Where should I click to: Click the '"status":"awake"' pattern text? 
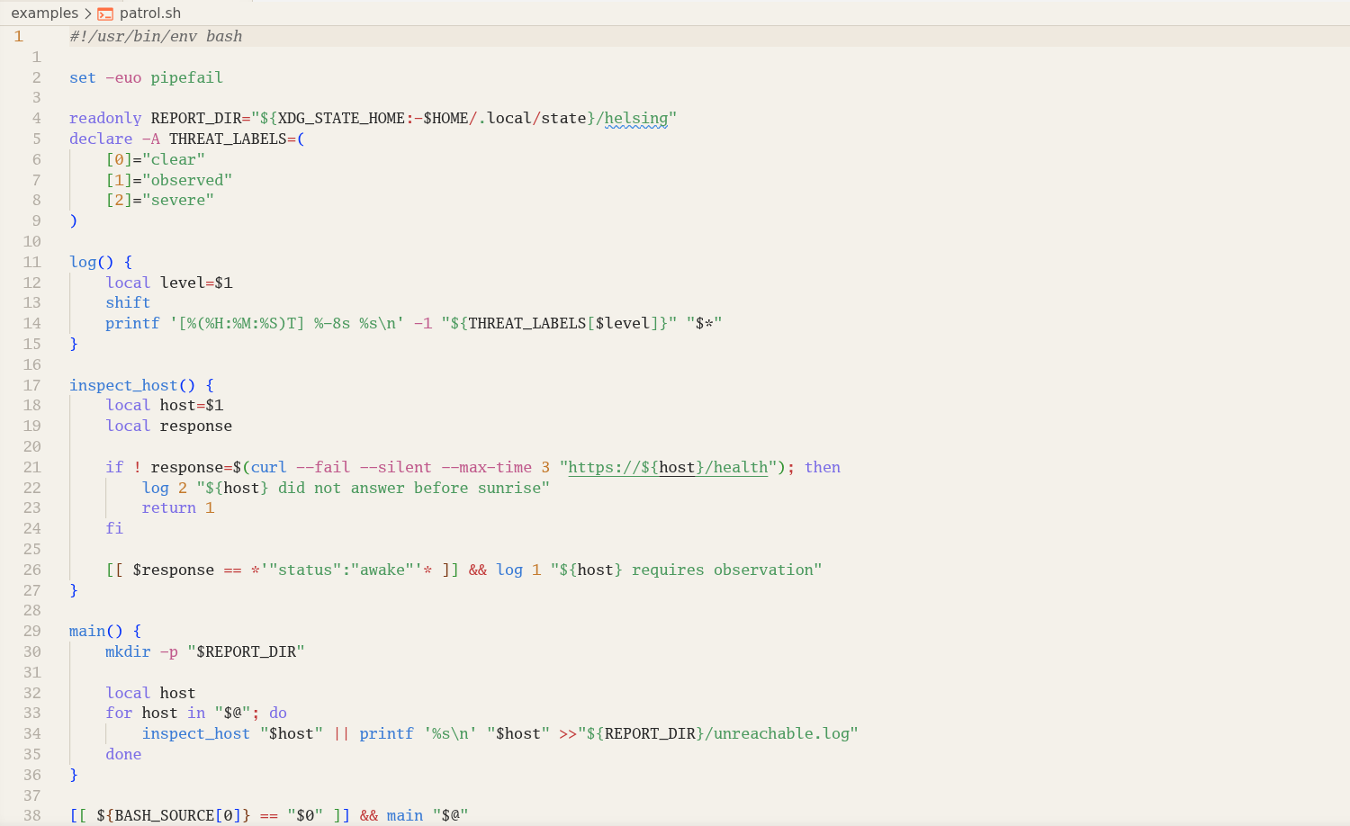click(342, 570)
